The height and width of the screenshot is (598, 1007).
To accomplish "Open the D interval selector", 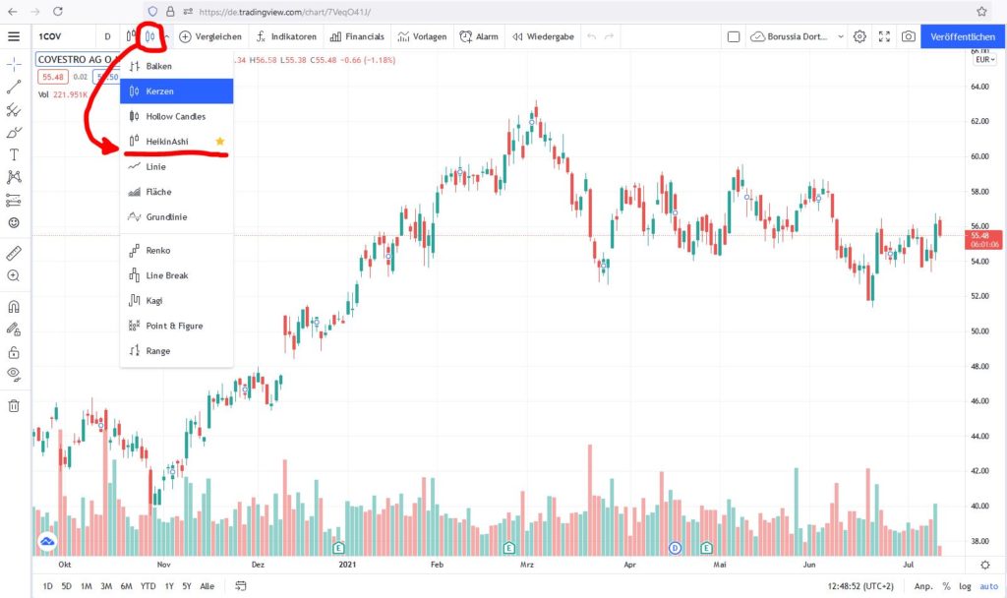I will 107,36.
